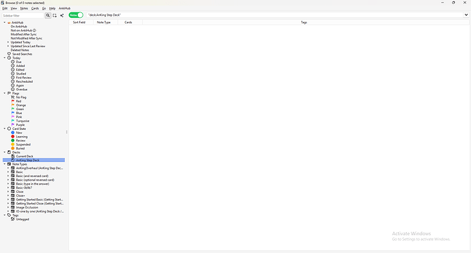Viewport: 471px width, 253px height.
Task: Click the Tags column header
Action: pos(304,23)
